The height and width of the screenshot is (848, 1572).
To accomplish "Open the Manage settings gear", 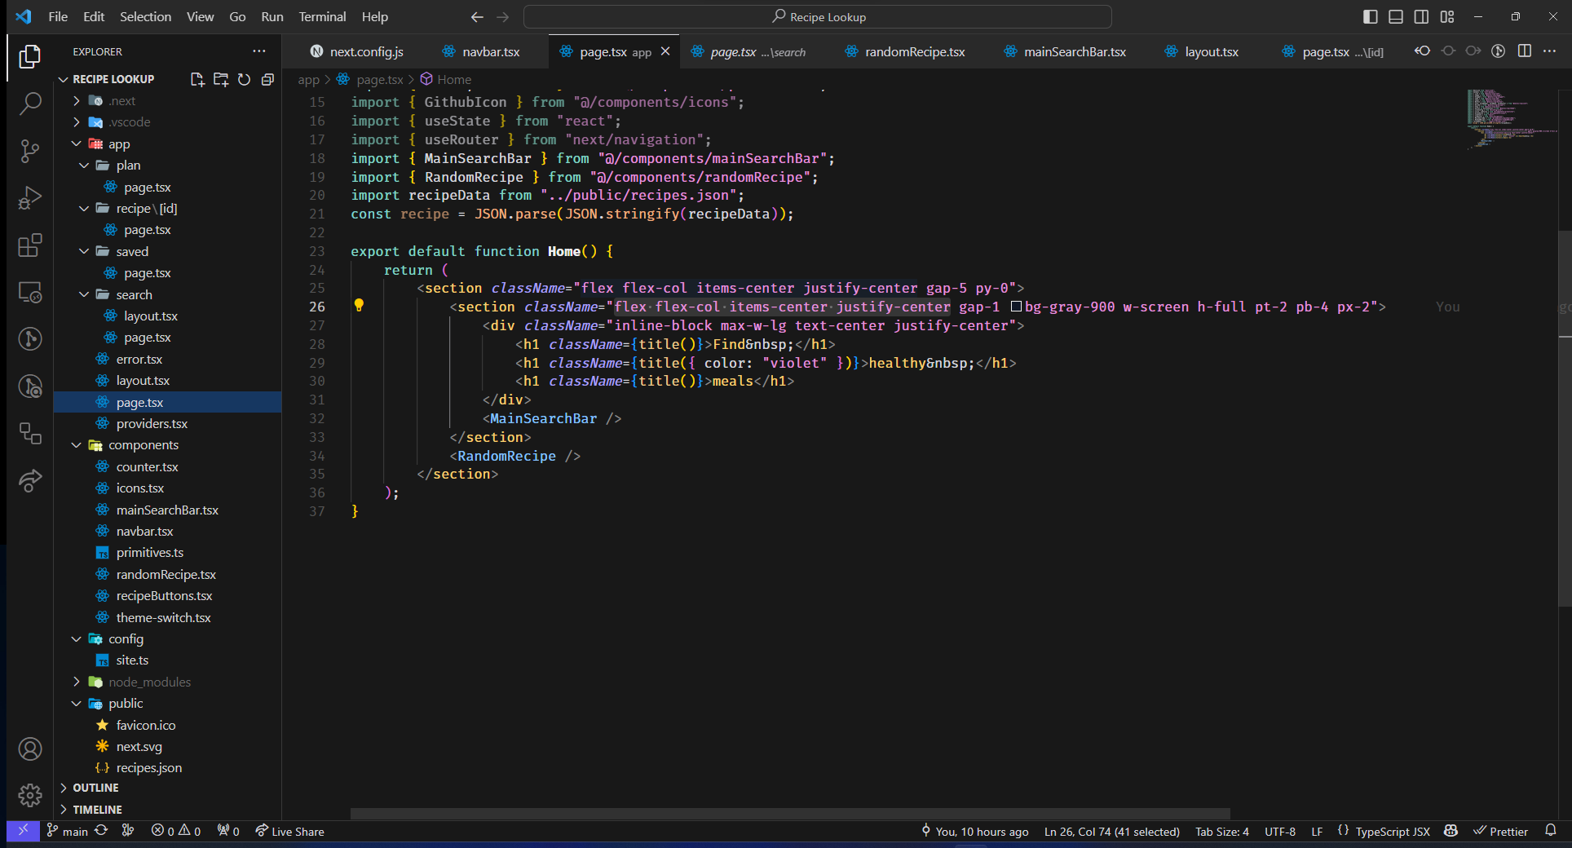I will coord(30,795).
